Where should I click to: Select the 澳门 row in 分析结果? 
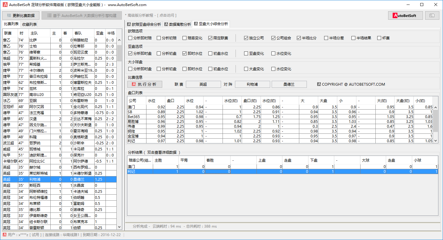coord(283,167)
